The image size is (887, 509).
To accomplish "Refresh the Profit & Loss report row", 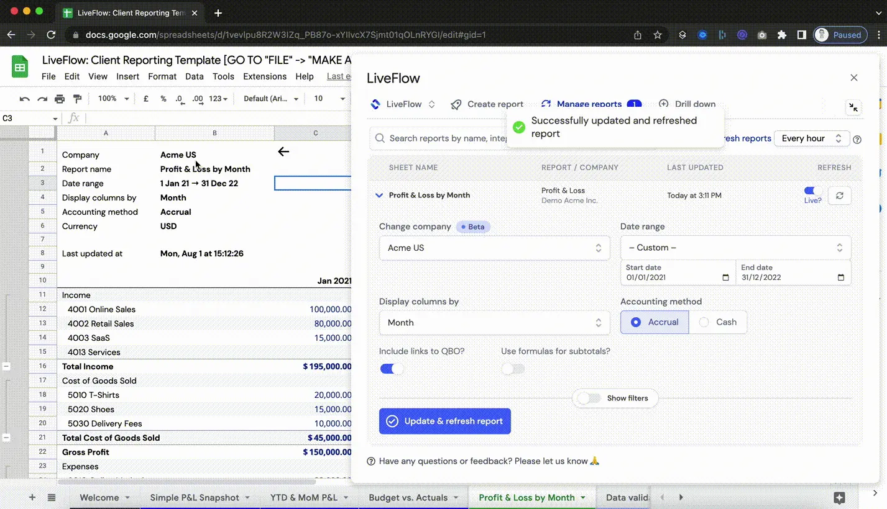I will pyautogui.click(x=839, y=195).
